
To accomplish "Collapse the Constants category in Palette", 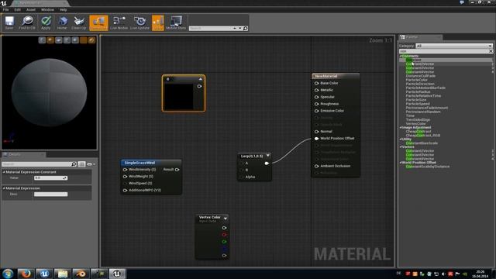I will coord(401,56).
